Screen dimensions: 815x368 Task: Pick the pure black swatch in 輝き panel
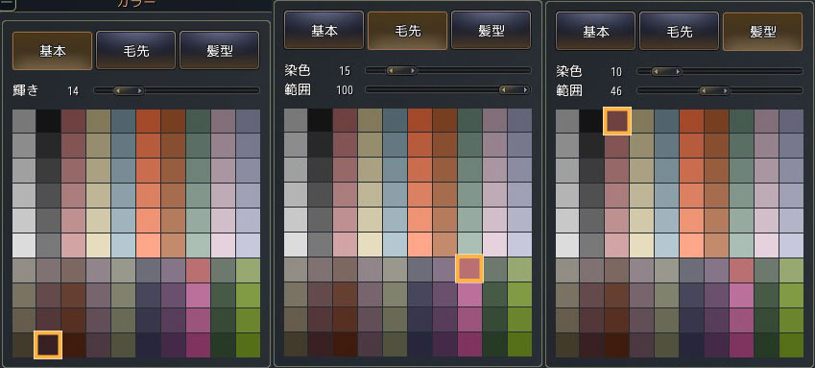coord(48,121)
